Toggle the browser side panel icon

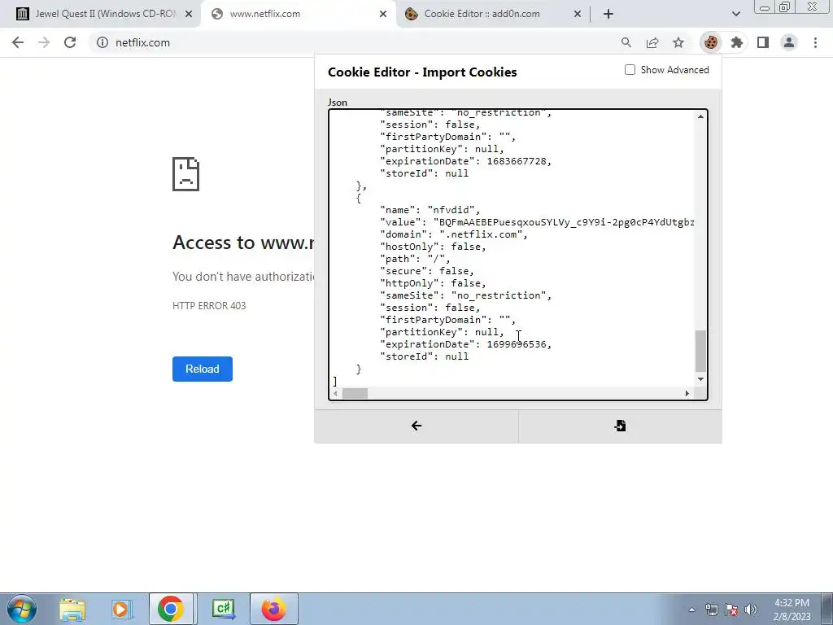[x=763, y=42]
